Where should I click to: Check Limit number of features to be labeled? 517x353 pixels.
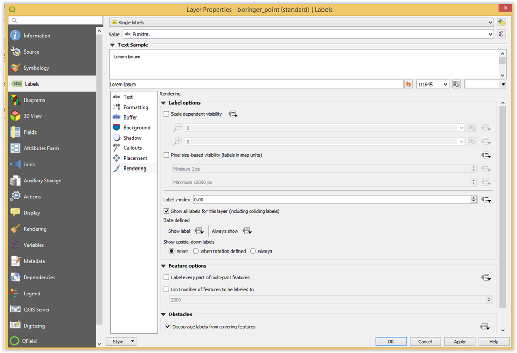pyautogui.click(x=166, y=289)
